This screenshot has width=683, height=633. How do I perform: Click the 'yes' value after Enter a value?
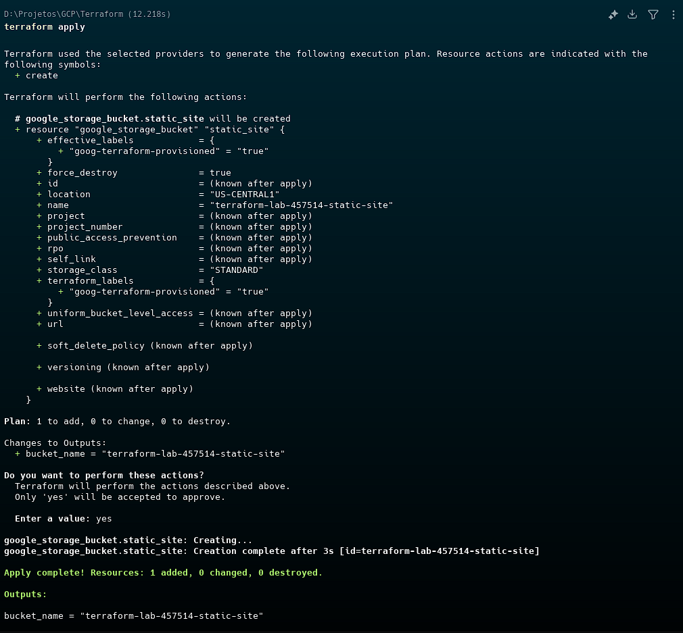pos(104,519)
